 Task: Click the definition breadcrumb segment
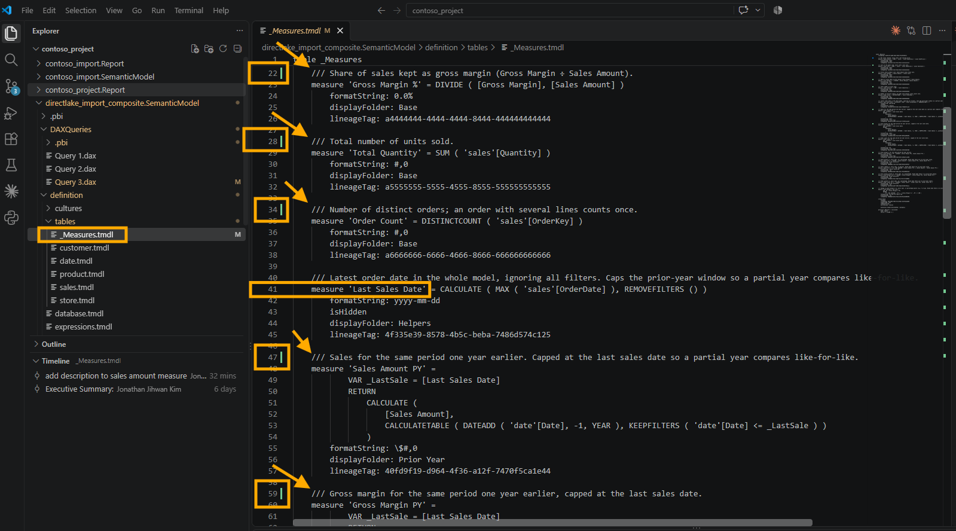(x=441, y=47)
